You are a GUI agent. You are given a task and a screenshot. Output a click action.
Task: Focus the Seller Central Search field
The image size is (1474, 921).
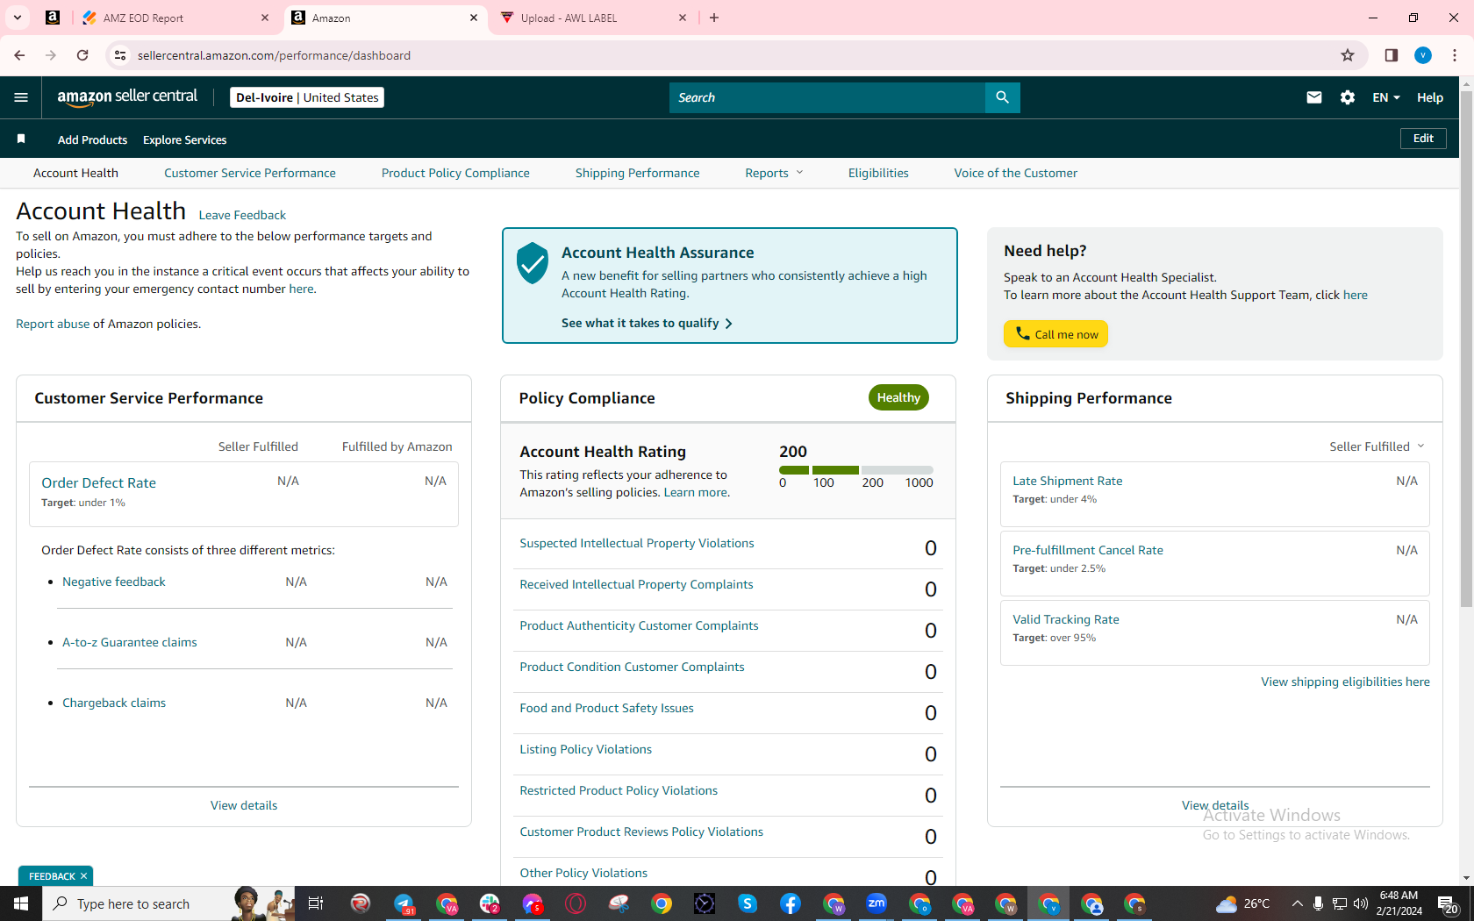point(827,97)
